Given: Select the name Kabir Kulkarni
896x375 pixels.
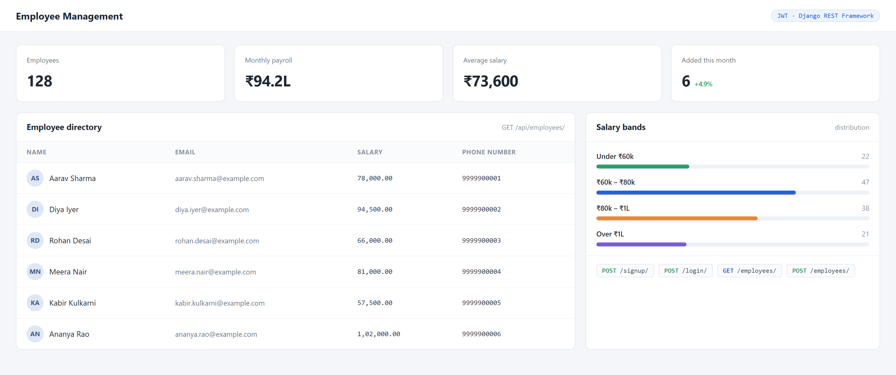Looking at the screenshot, I should click(72, 303).
